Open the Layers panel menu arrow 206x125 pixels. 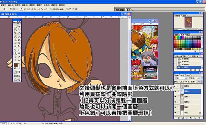coord(202,75)
